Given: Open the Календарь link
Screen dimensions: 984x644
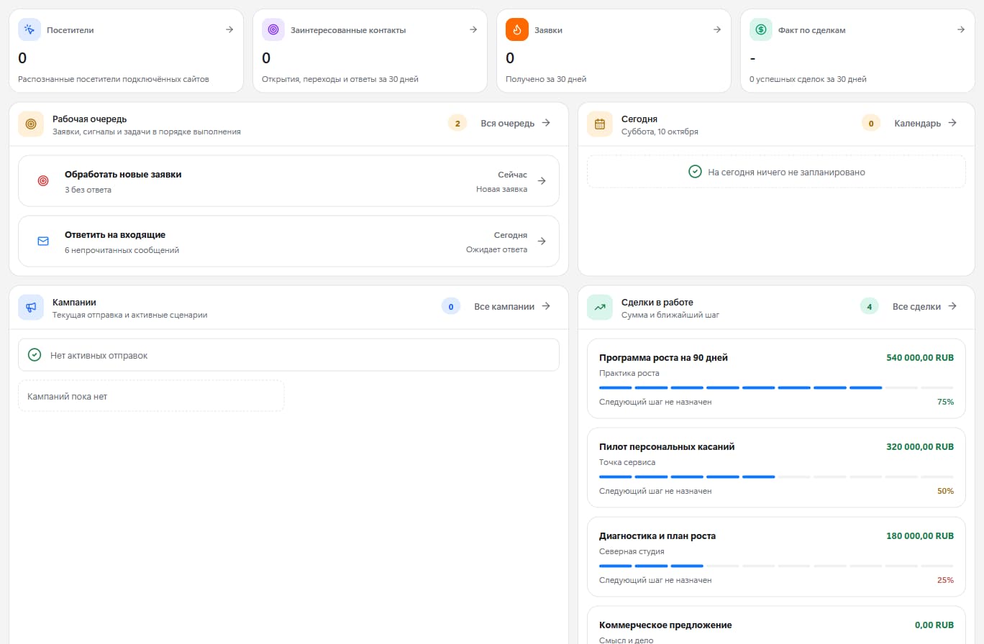Looking at the screenshot, I should (x=926, y=123).
